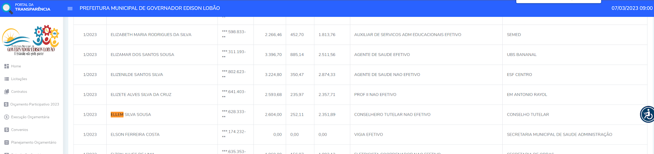Click the date 07/03/2023 09:00 in header
The image size is (654, 154).
tap(632, 8)
